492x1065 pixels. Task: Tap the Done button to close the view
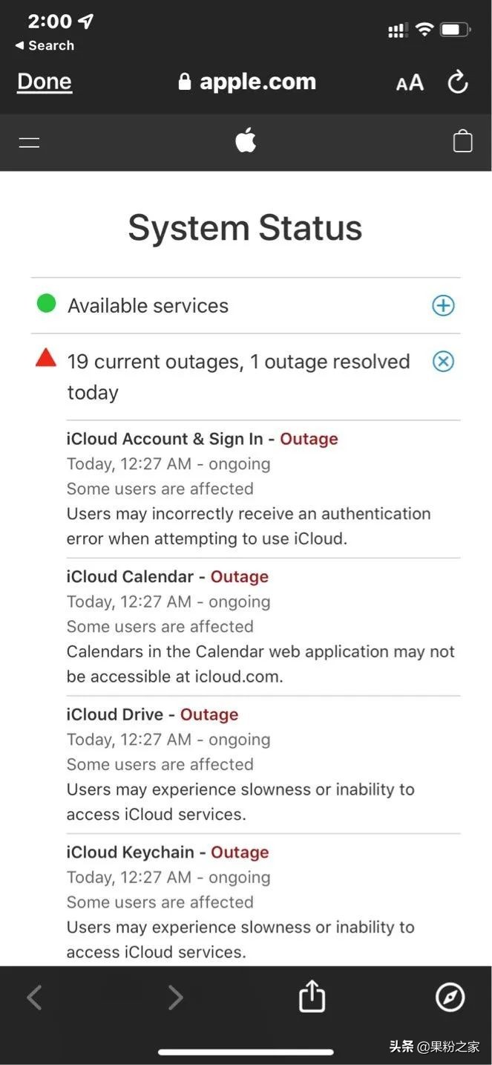[44, 82]
